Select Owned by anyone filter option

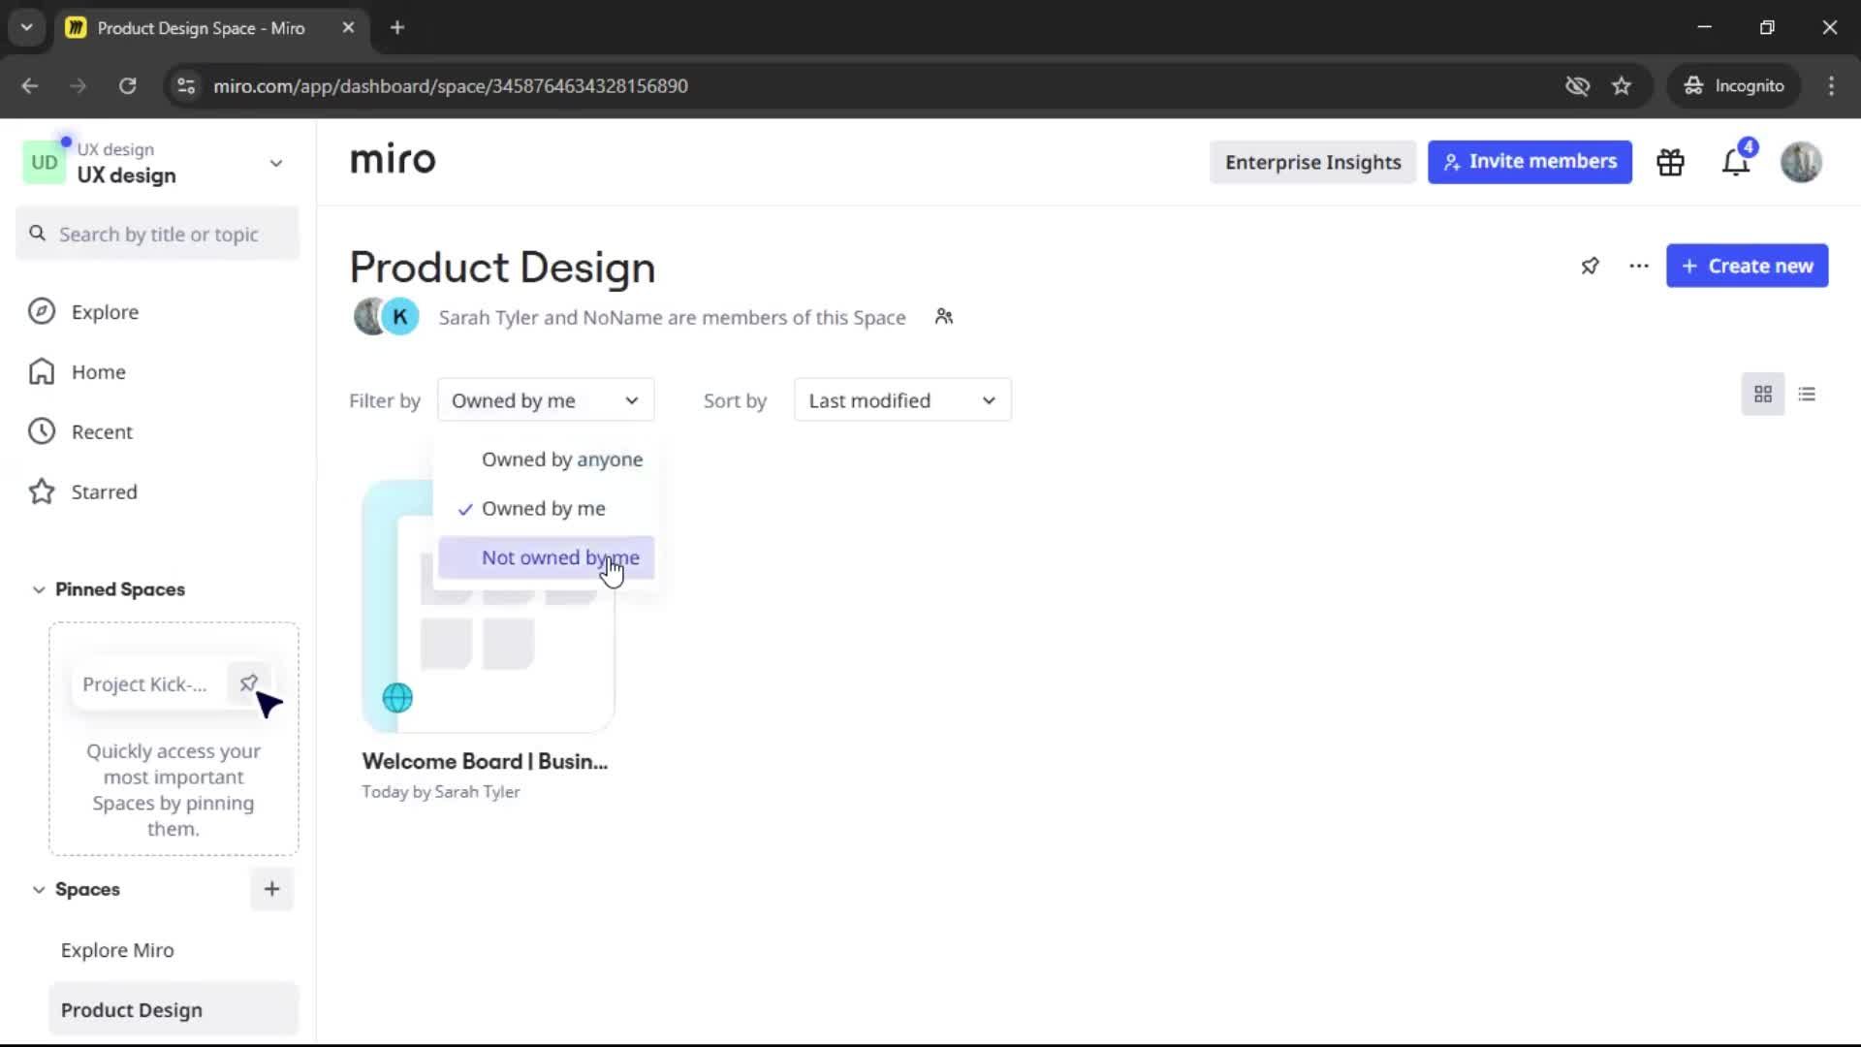click(x=547, y=460)
